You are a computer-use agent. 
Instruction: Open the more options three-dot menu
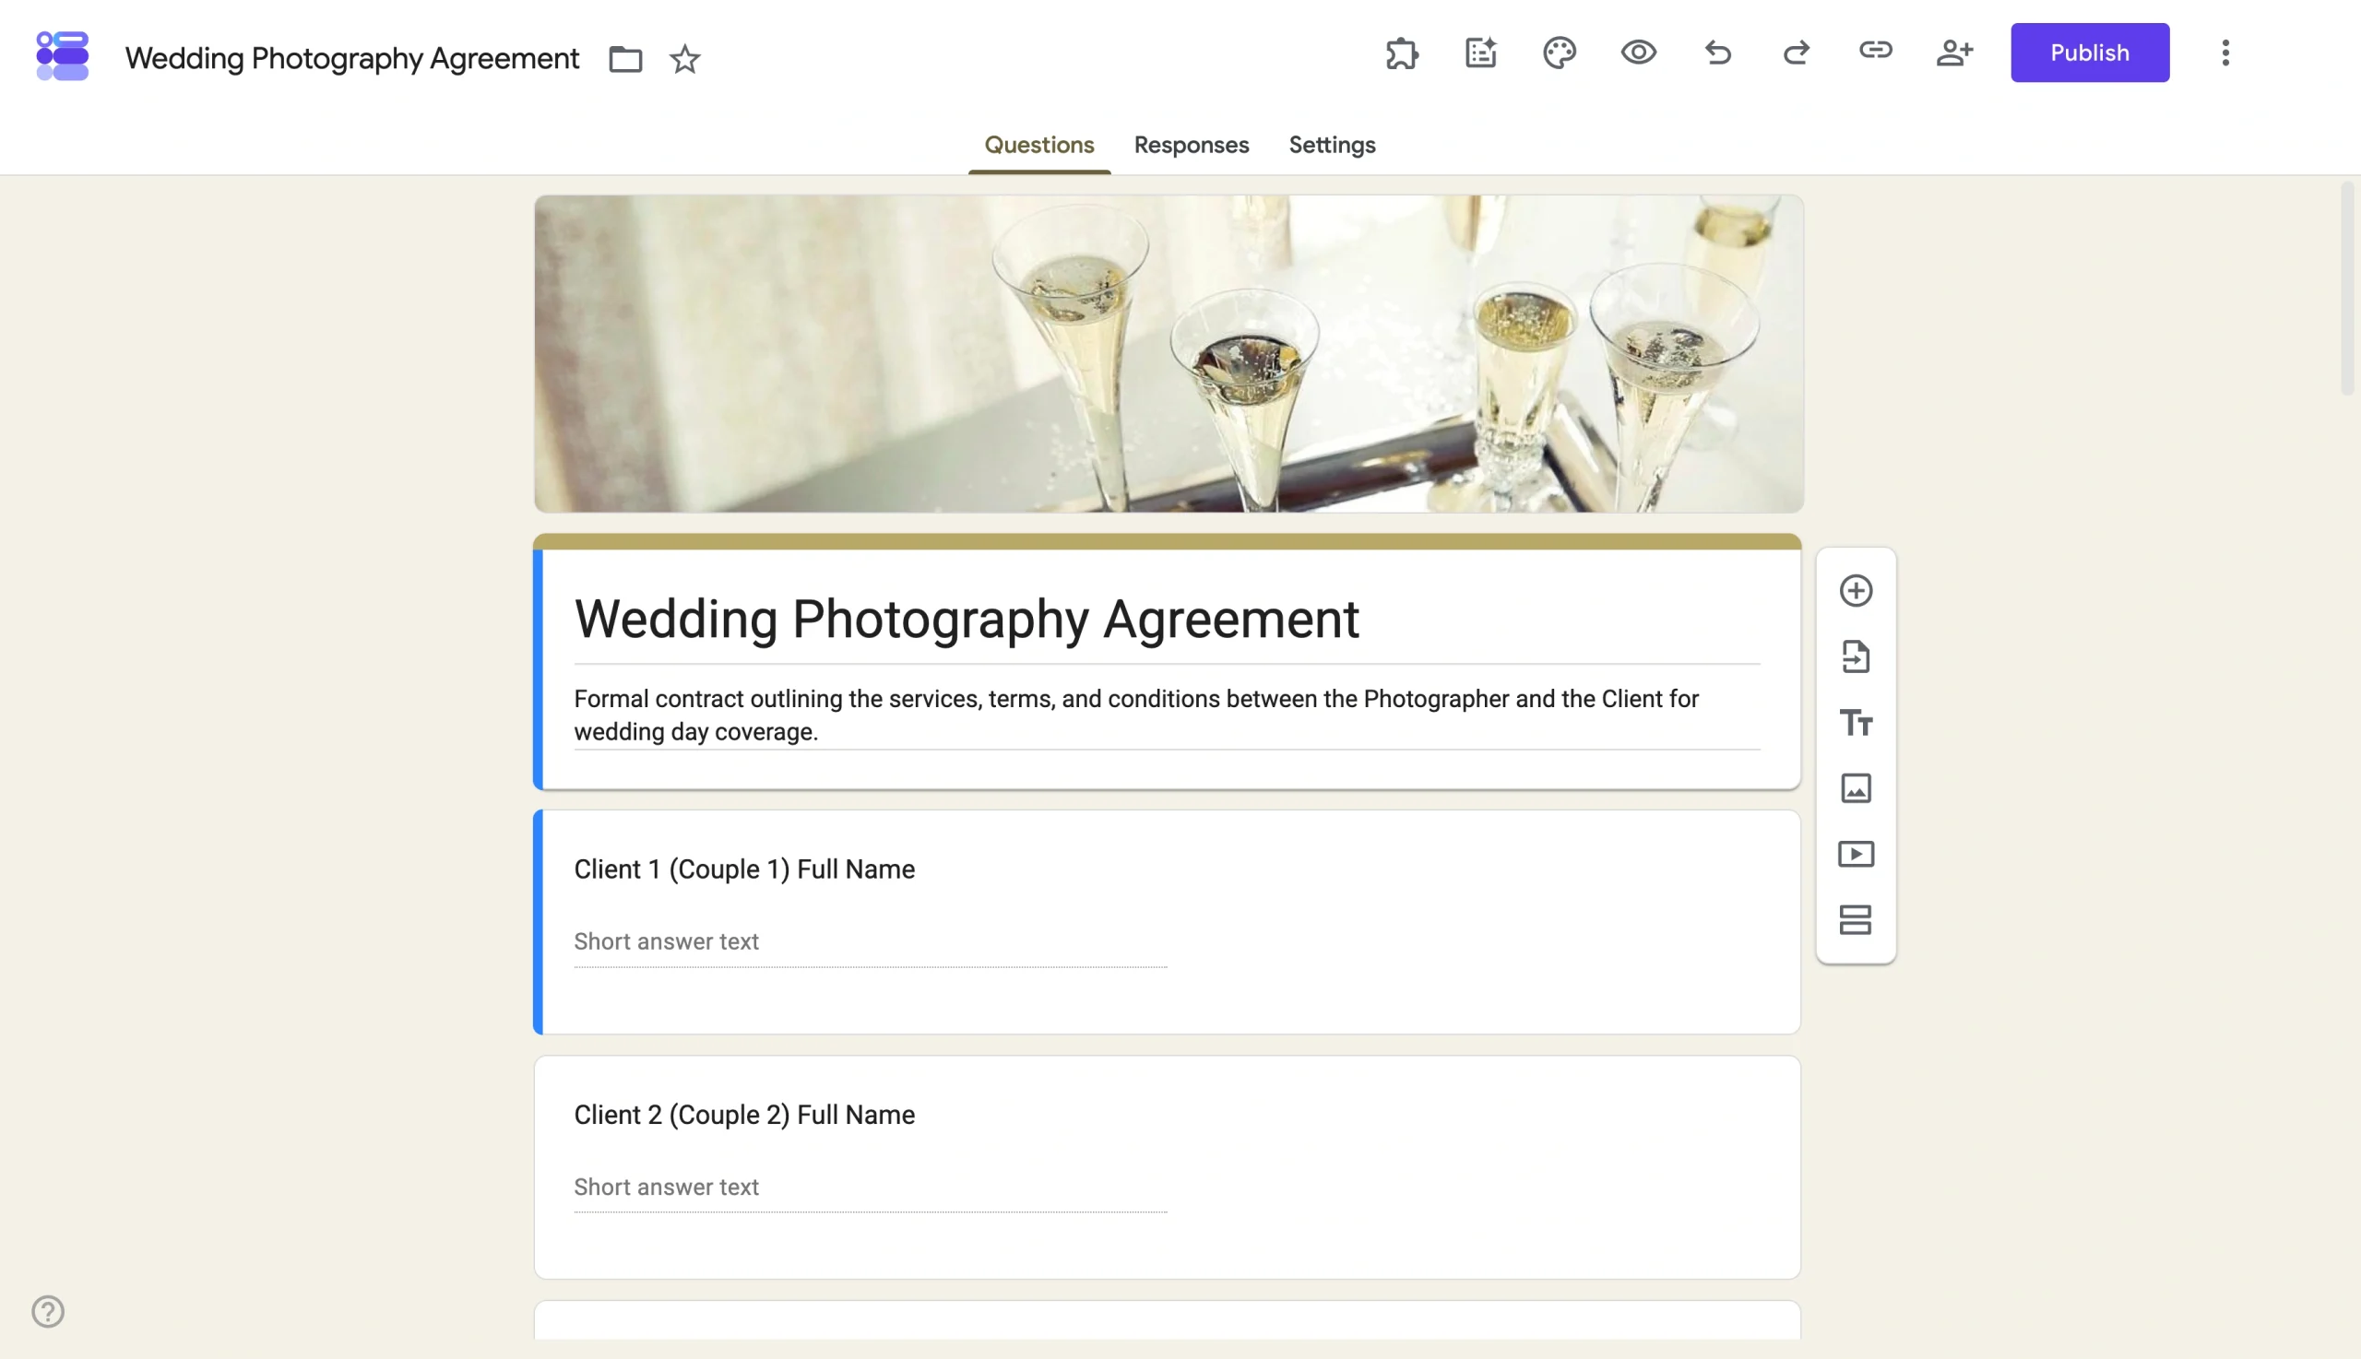[2225, 53]
